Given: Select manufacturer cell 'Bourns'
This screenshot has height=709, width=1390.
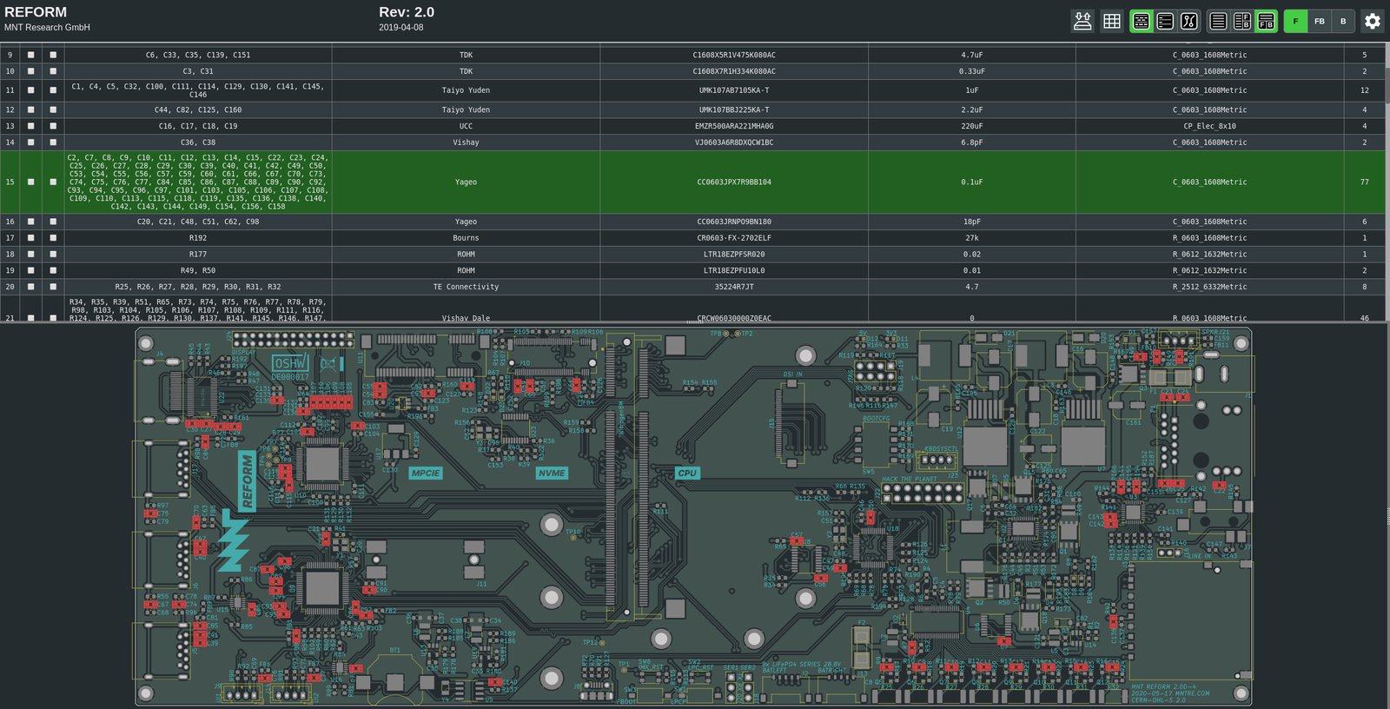Looking at the screenshot, I should [466, 237].
